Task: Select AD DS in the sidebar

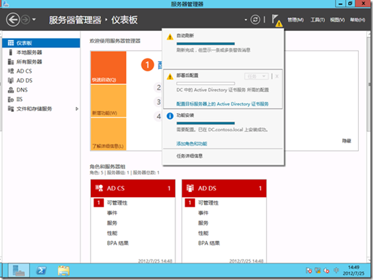Action: coord(41,80)
